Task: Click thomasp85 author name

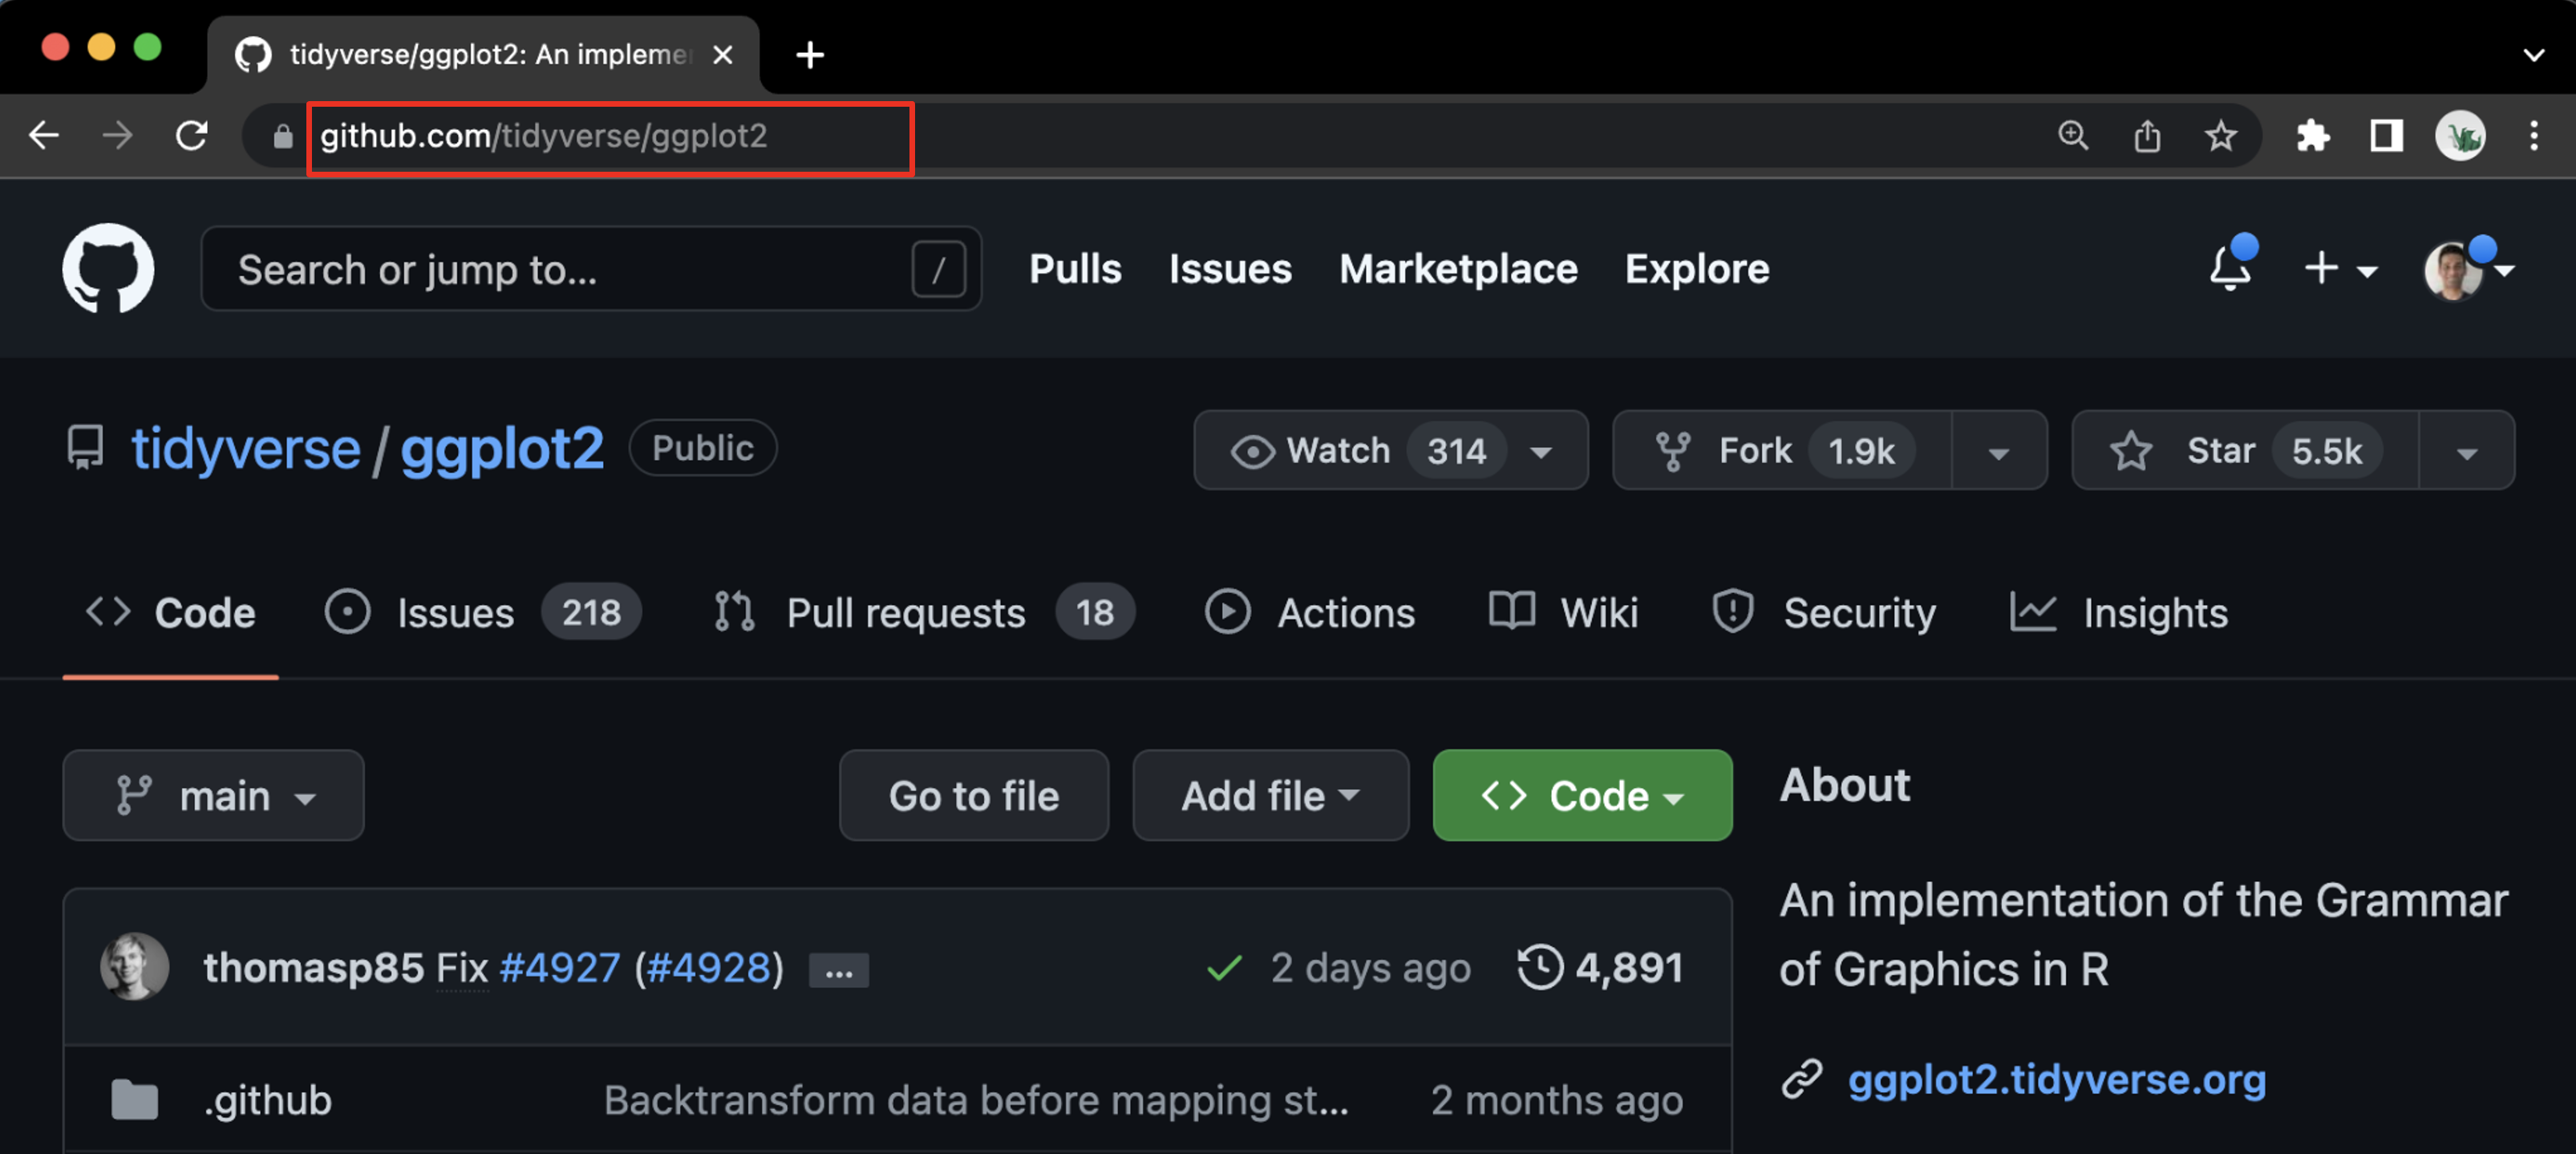Action: pos(314,968)
